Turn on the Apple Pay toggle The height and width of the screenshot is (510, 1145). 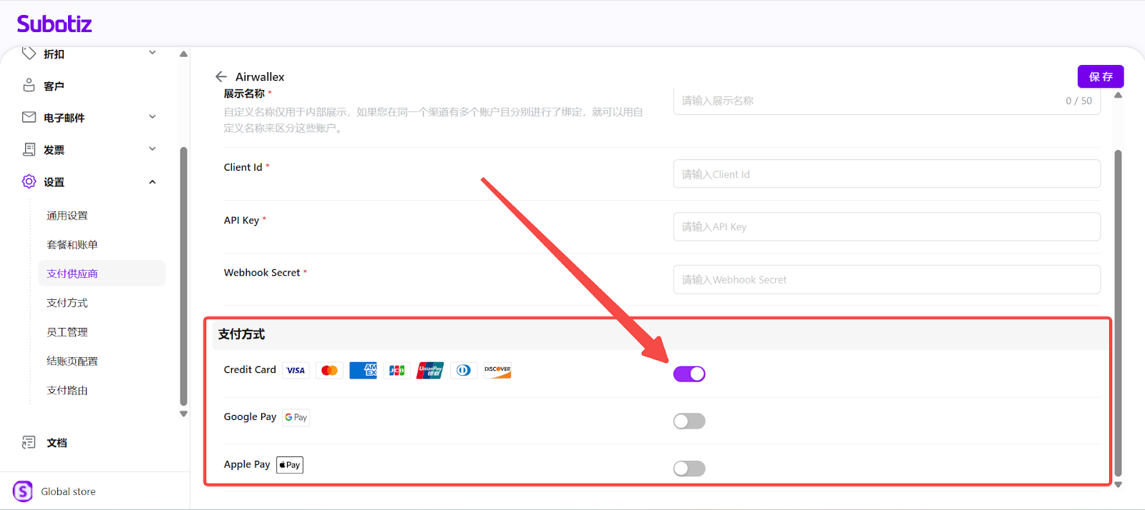689,469
